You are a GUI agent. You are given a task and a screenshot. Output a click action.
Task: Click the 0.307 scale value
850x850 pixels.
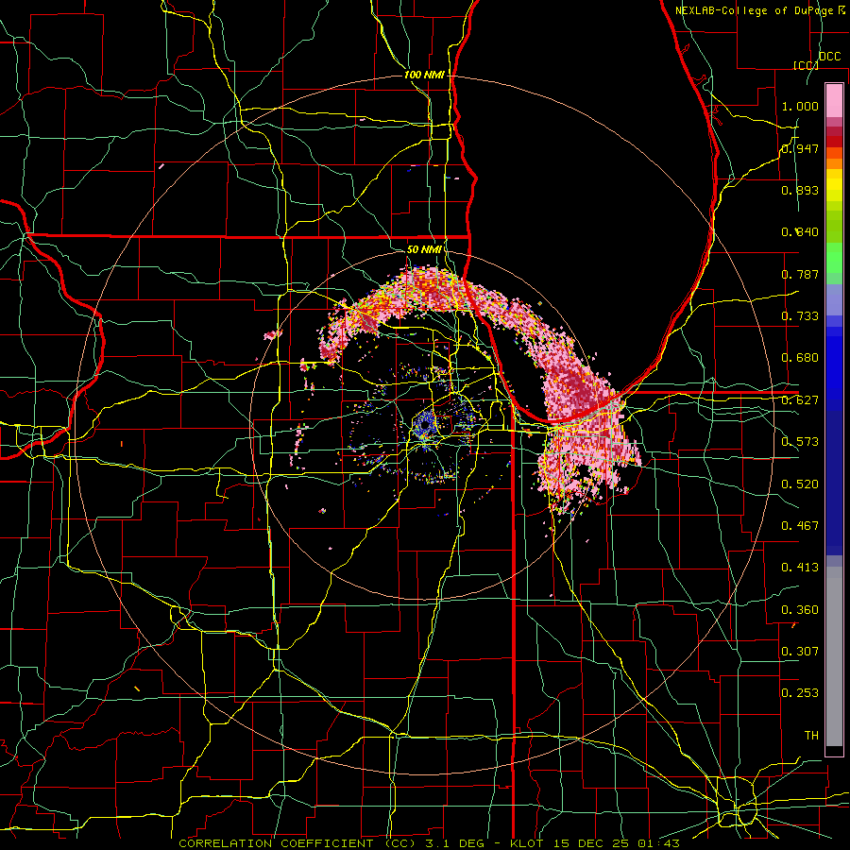(800, 652)
